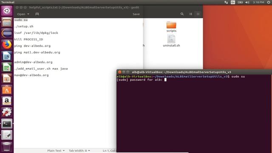Click 'admin@dev-albedu.org' line in gedit

(x=33, y=62)
